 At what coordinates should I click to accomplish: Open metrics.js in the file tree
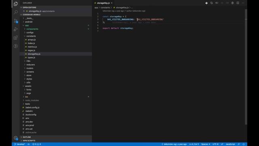56,47
